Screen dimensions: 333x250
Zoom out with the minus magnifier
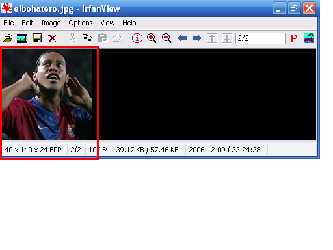coord(166,38)
